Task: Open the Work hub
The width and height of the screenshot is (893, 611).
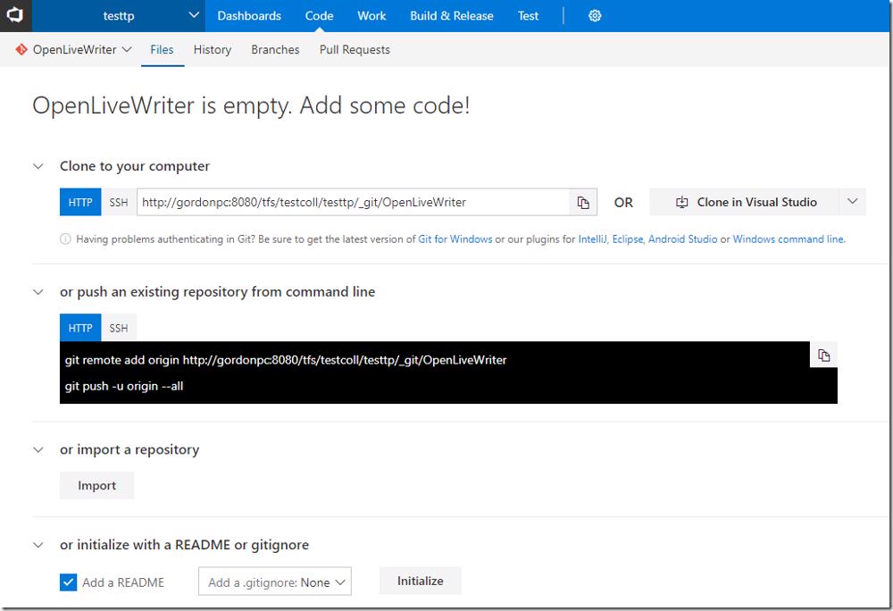Action: point(371,16)
